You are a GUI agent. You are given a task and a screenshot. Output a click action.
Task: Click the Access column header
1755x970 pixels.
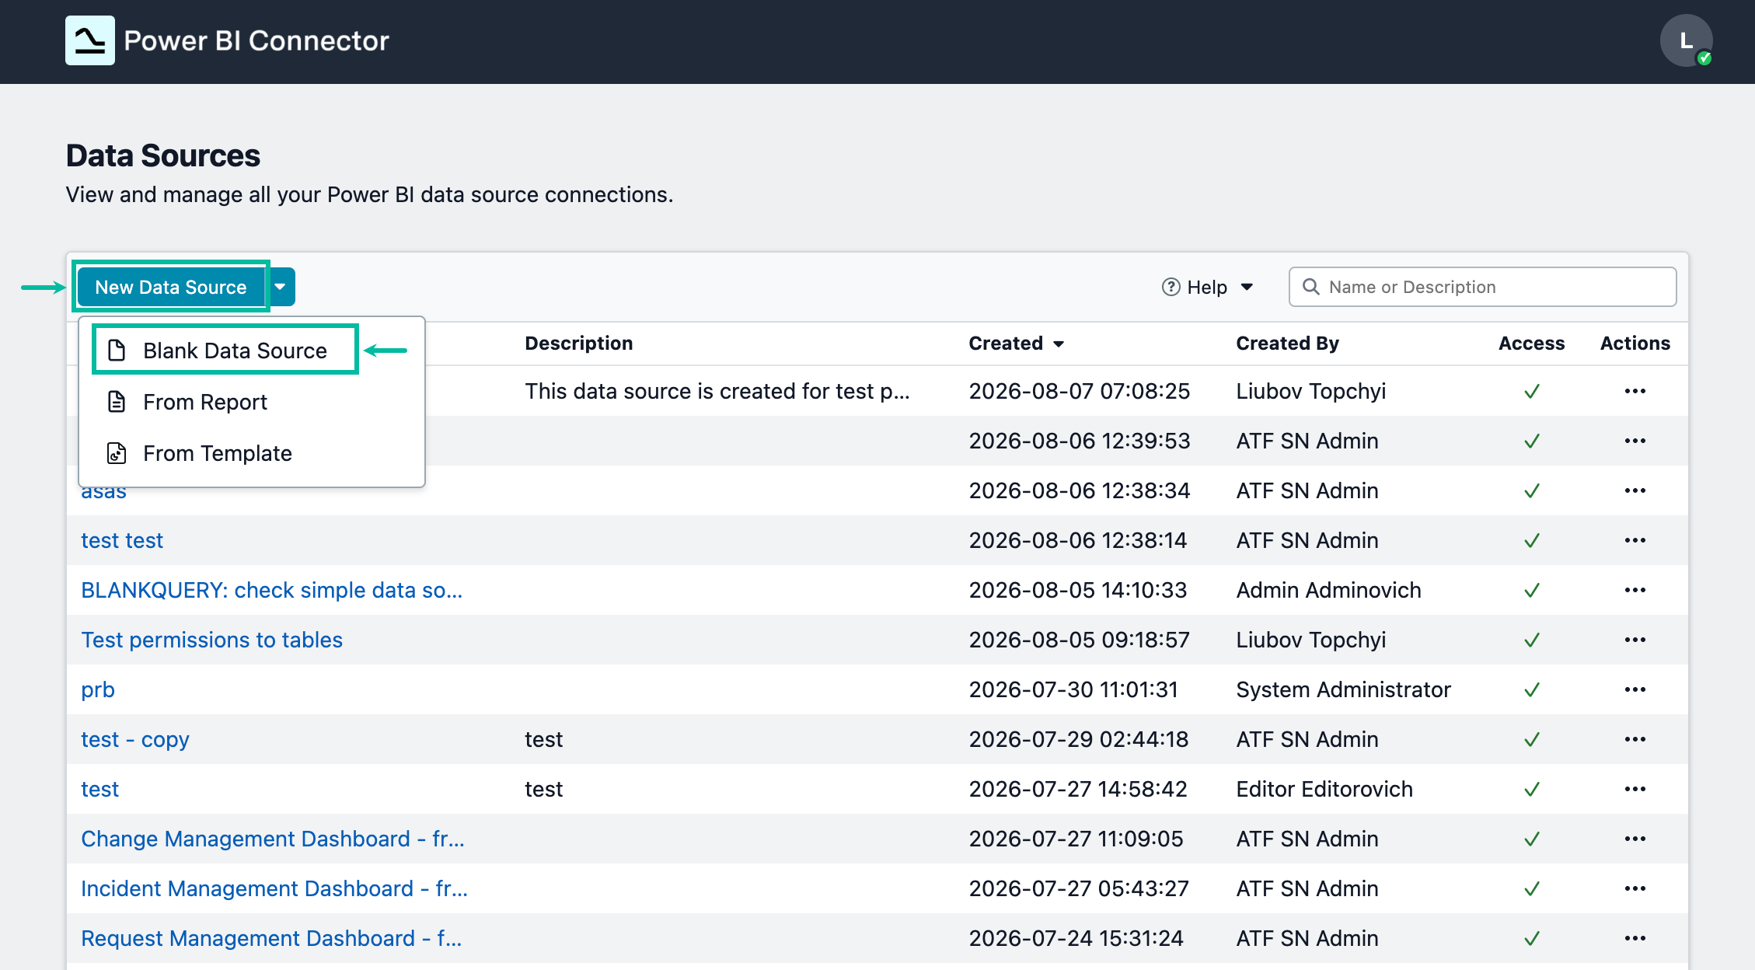[1531, 344]
